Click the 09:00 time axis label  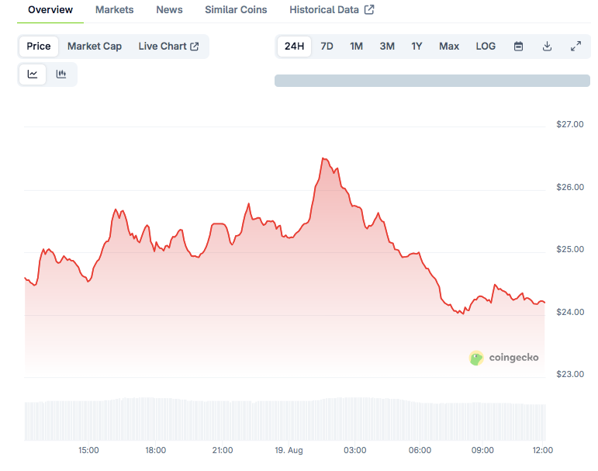[482, 450]
